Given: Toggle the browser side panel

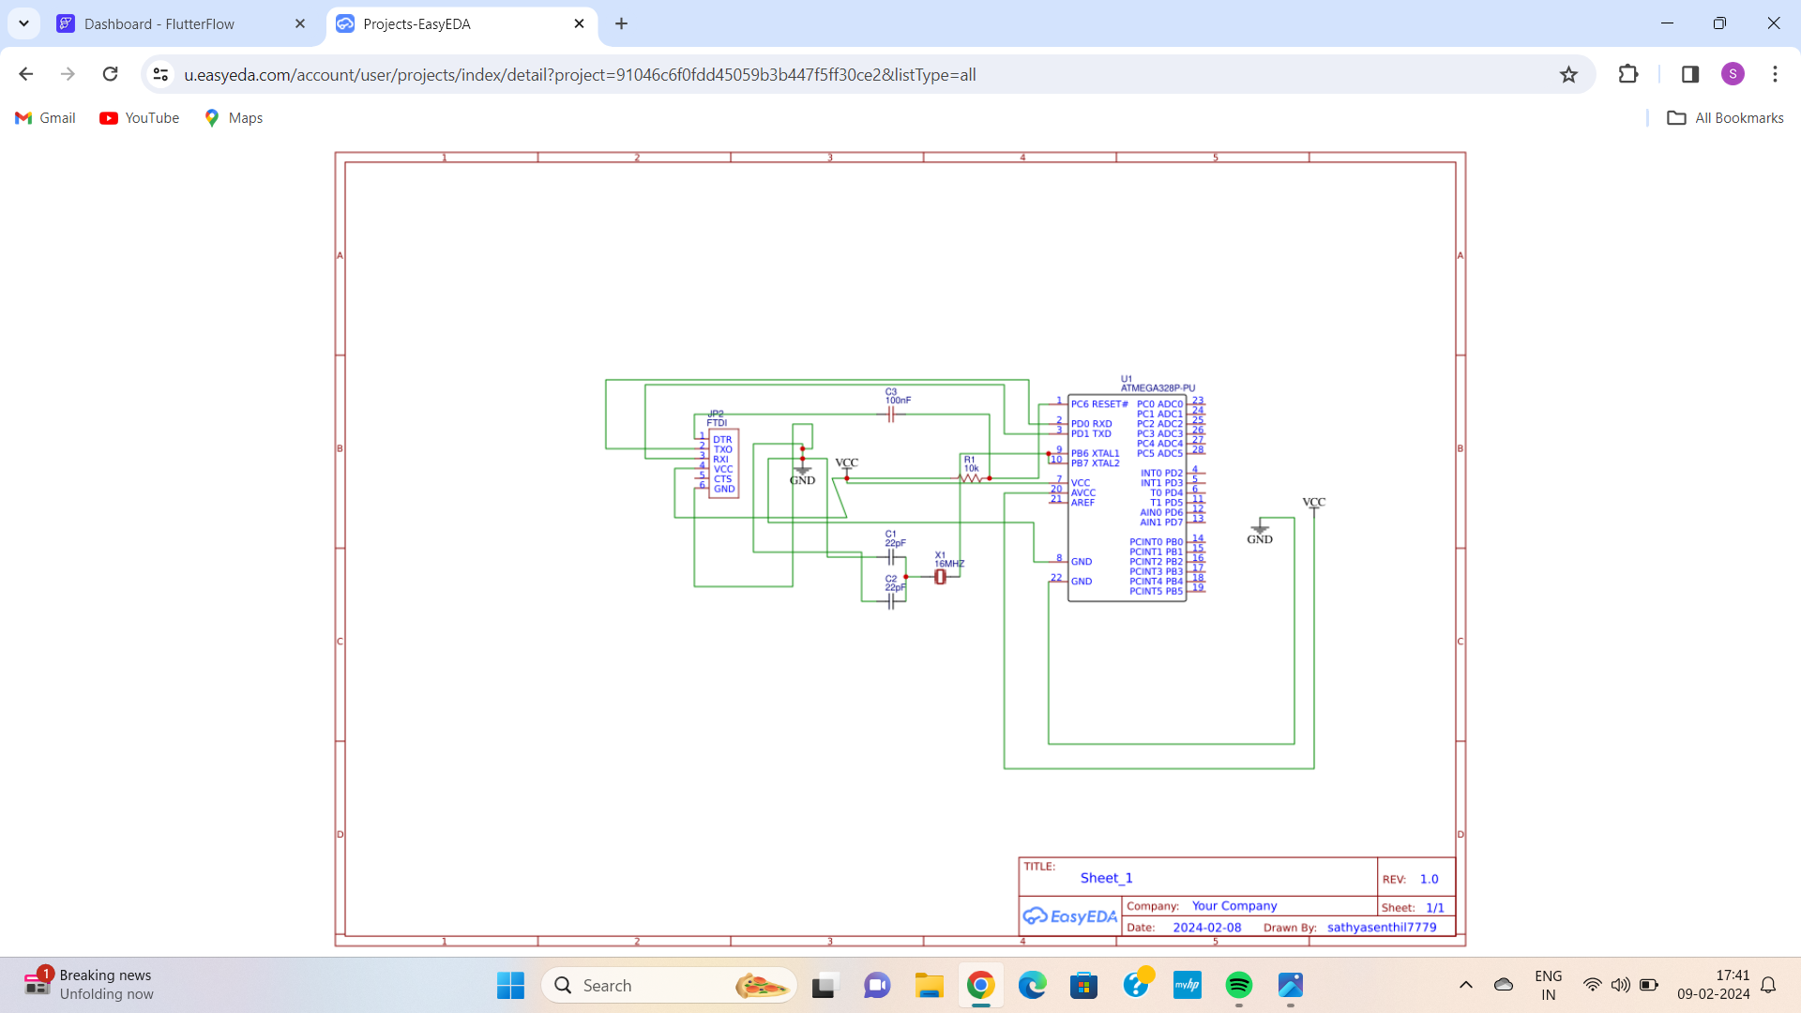Looking at the screenshot, I should pyautogui.click(x=1690, y=74).
